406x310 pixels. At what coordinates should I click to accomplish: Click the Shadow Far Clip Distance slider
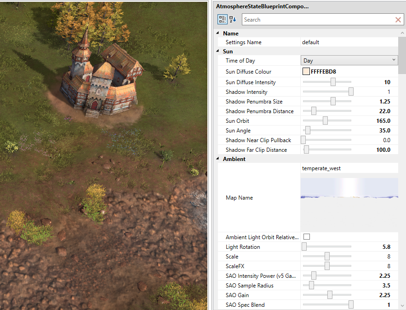pyautogui.click(x=327, y=149)
